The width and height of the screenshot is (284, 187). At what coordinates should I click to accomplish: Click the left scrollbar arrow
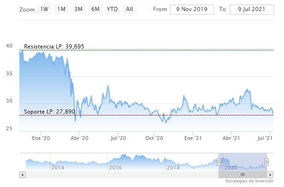[21, 175]
